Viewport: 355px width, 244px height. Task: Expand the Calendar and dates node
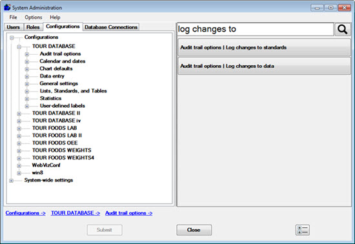(26, 61)
